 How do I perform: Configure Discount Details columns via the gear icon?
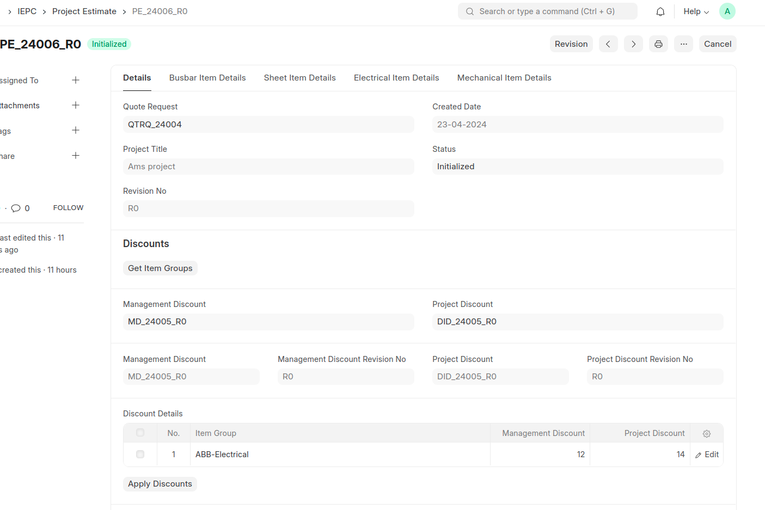click(x=706, y=433)
